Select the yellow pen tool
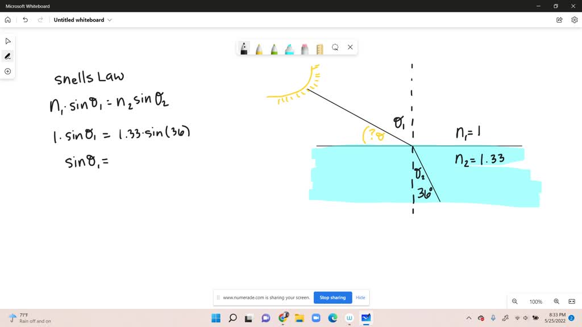 point(259,48)
